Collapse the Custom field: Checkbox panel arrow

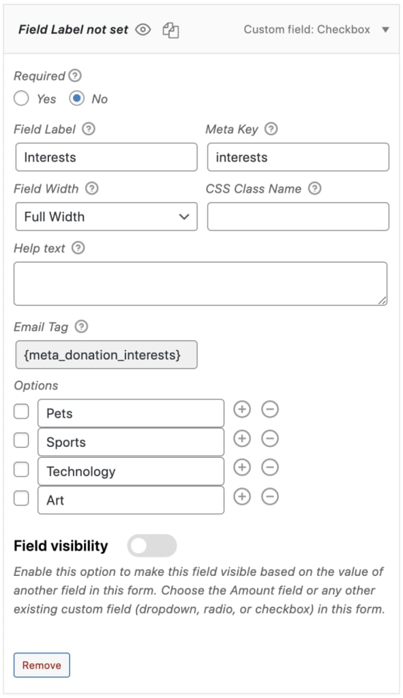386,30
